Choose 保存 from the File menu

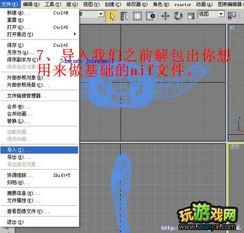pos(40,45)
